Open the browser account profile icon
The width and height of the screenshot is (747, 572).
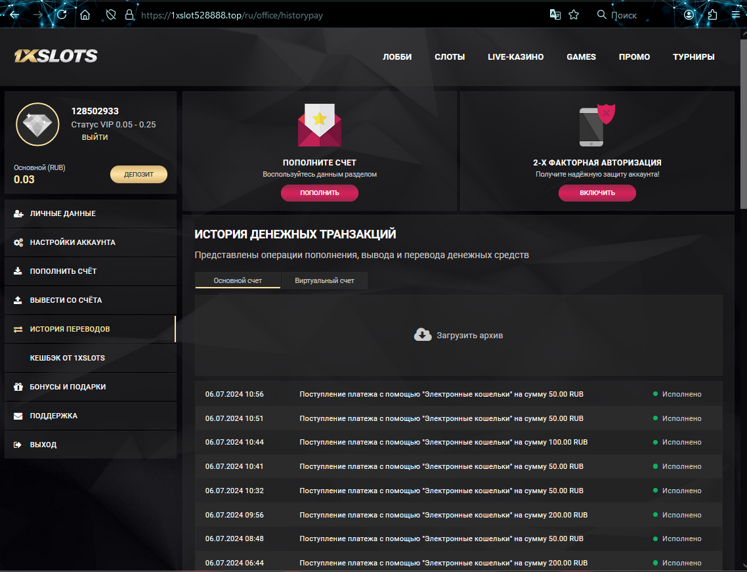tap(689, 15)
